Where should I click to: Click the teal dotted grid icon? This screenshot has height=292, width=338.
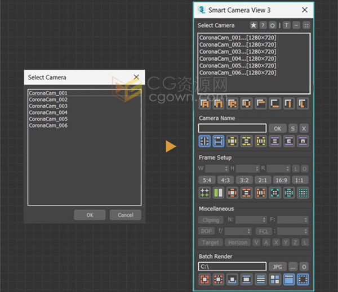coord(303,193)
